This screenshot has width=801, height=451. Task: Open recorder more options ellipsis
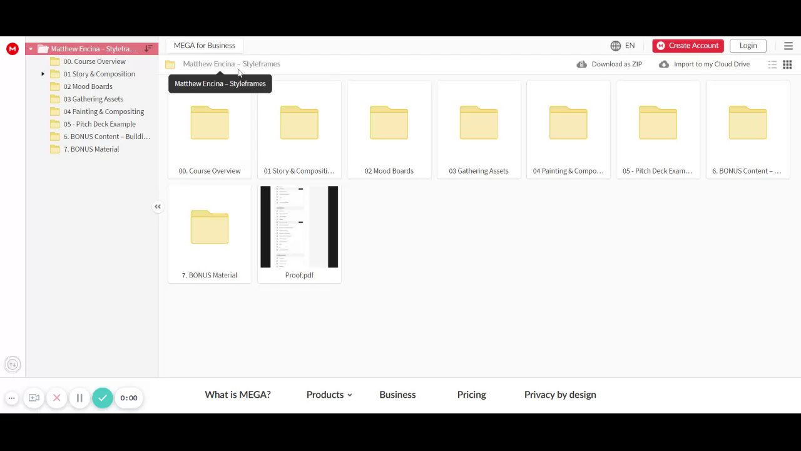point(11,398)
